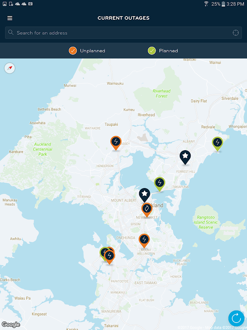Open the orange outage pin near Massey
247x330 pixels.
pos(116,143)
